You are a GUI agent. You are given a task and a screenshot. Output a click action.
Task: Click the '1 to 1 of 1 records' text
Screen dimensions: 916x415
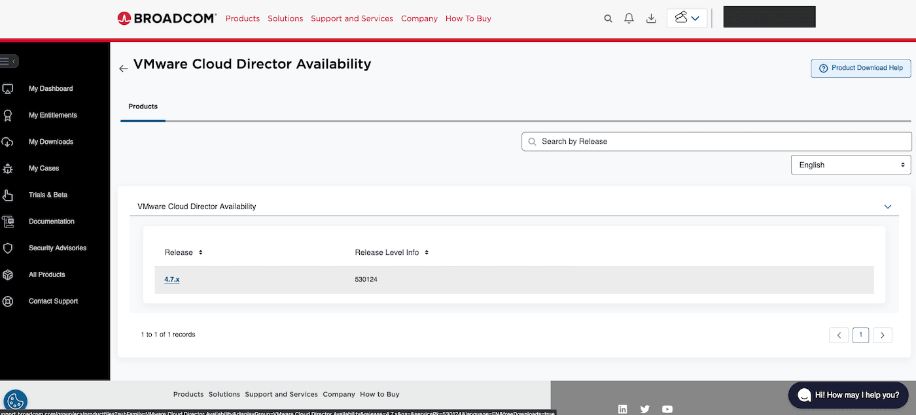click(168, 335)
